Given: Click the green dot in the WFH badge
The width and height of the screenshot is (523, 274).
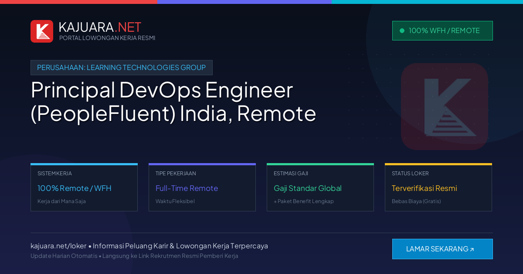Looking at the screenshot, I should coord(402,30).
